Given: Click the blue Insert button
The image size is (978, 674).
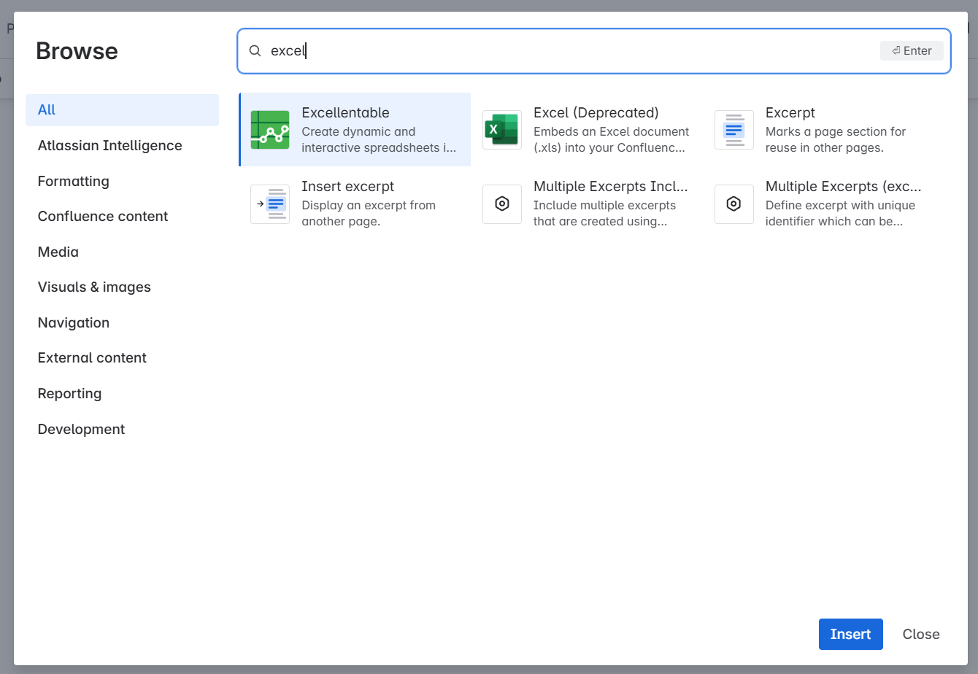Looking at the screenshot, I should pos(851,634).
